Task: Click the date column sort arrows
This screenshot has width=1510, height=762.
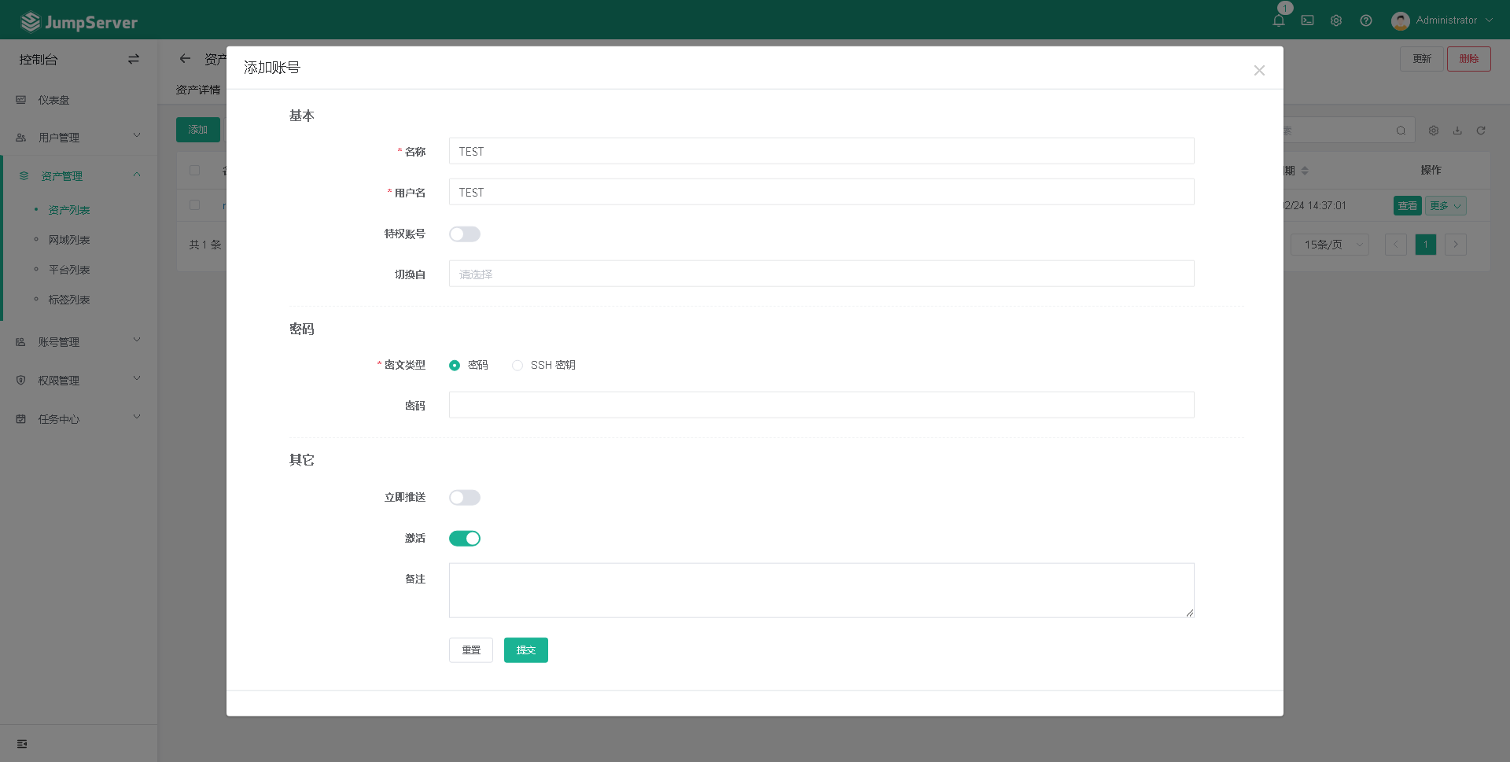Action: [x=1305, y=171]
